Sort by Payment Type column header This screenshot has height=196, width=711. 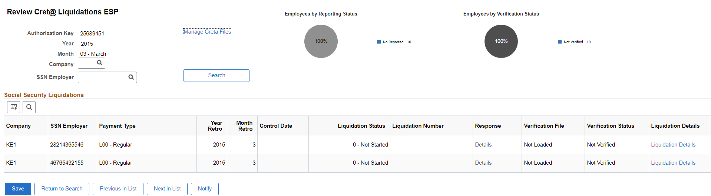click(x=117, y=126)
